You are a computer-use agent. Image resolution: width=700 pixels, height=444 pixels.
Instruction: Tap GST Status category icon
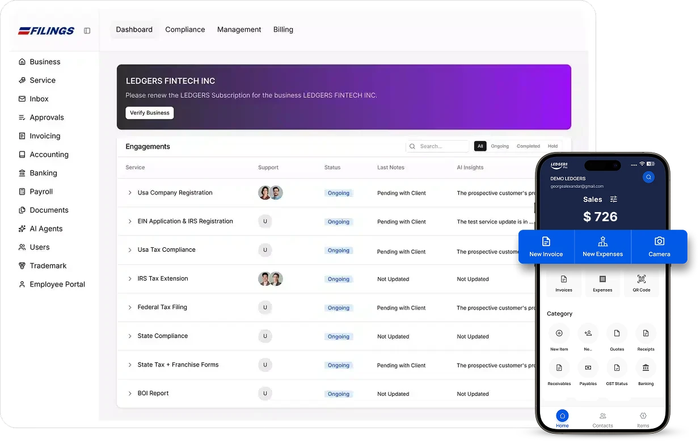(x=617, y=368)
